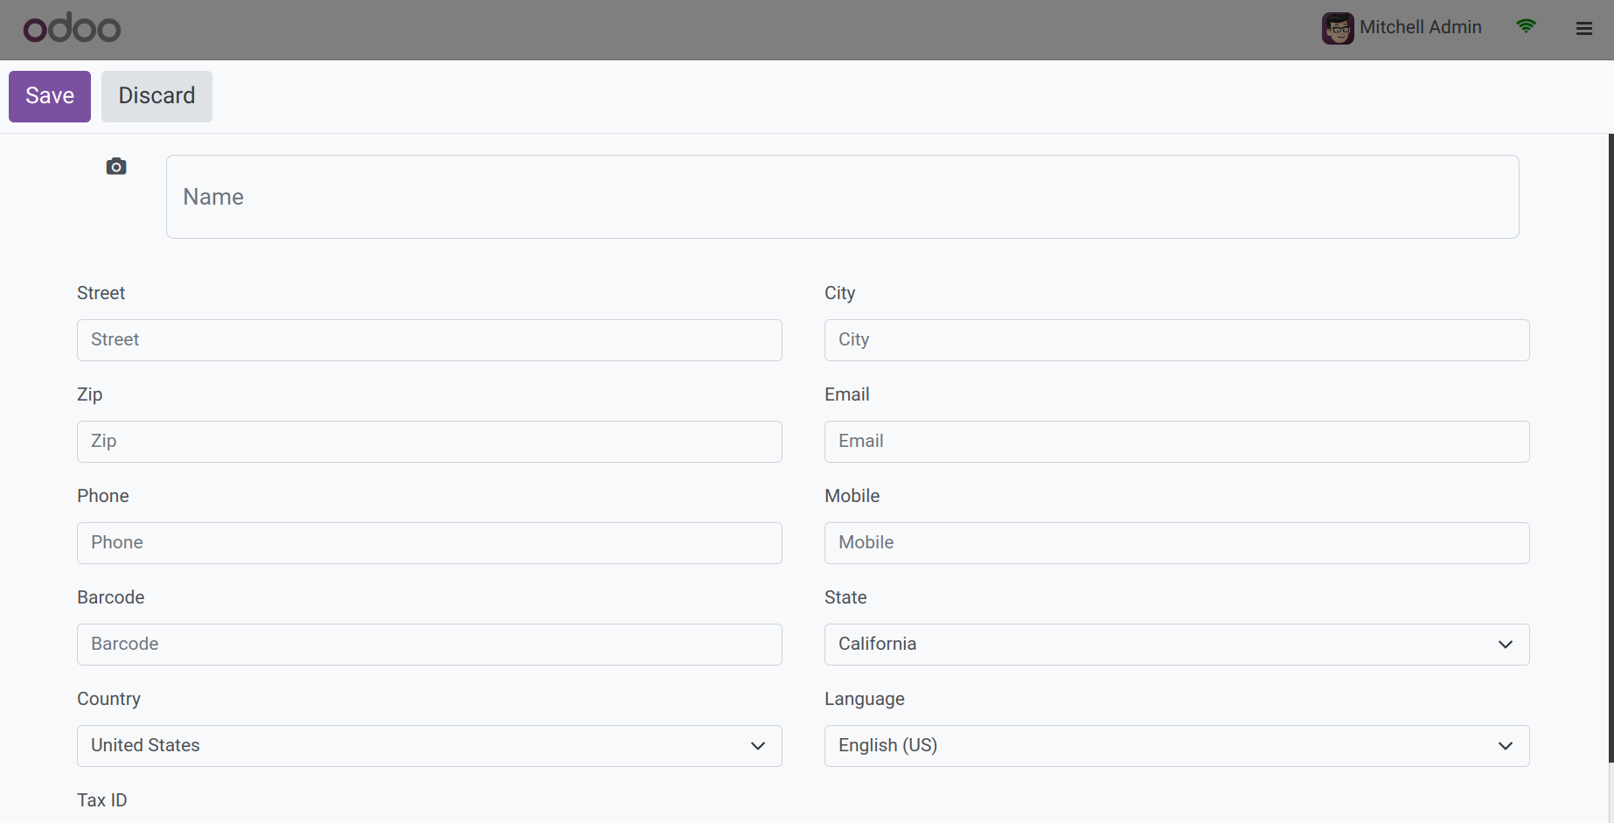Focus the Name input field
1614x823 pixels.
click(842, 197)
